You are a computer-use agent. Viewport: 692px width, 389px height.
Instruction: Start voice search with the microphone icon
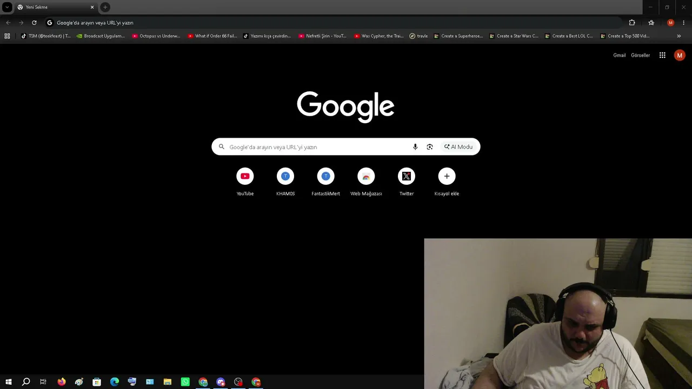415,147
